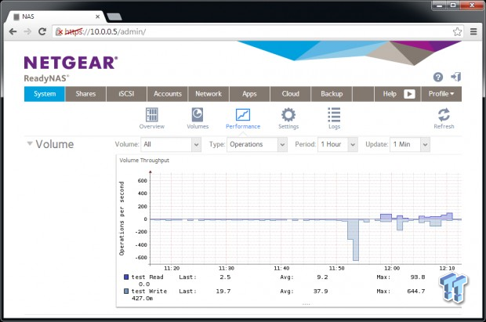
Task: Switch to the Network tab
Action: tap(209, 94)
